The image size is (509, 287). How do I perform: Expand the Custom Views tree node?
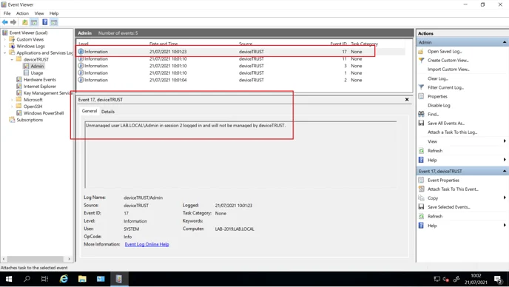click(5, 39)
